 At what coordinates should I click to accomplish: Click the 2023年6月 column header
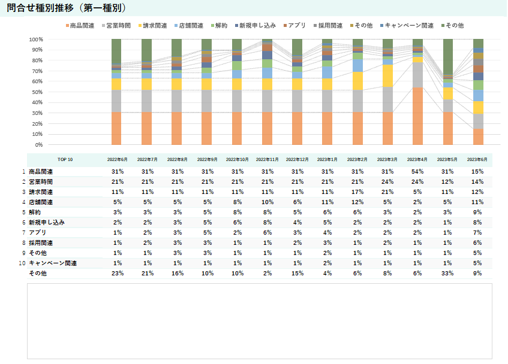477,160
